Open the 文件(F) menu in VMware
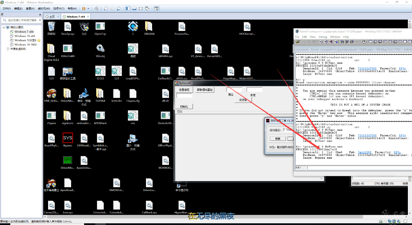Viewport: 412px width, 225px height. (x=7, y=8)
